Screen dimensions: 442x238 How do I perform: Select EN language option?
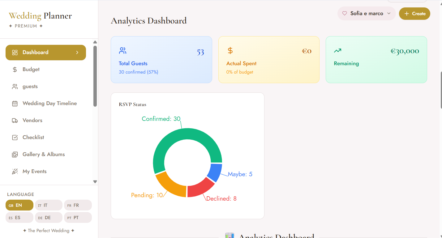tap(19, 205)
